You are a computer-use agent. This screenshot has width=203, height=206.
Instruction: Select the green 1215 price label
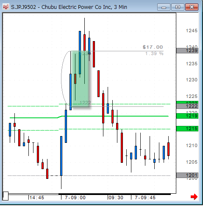[187, 128]
